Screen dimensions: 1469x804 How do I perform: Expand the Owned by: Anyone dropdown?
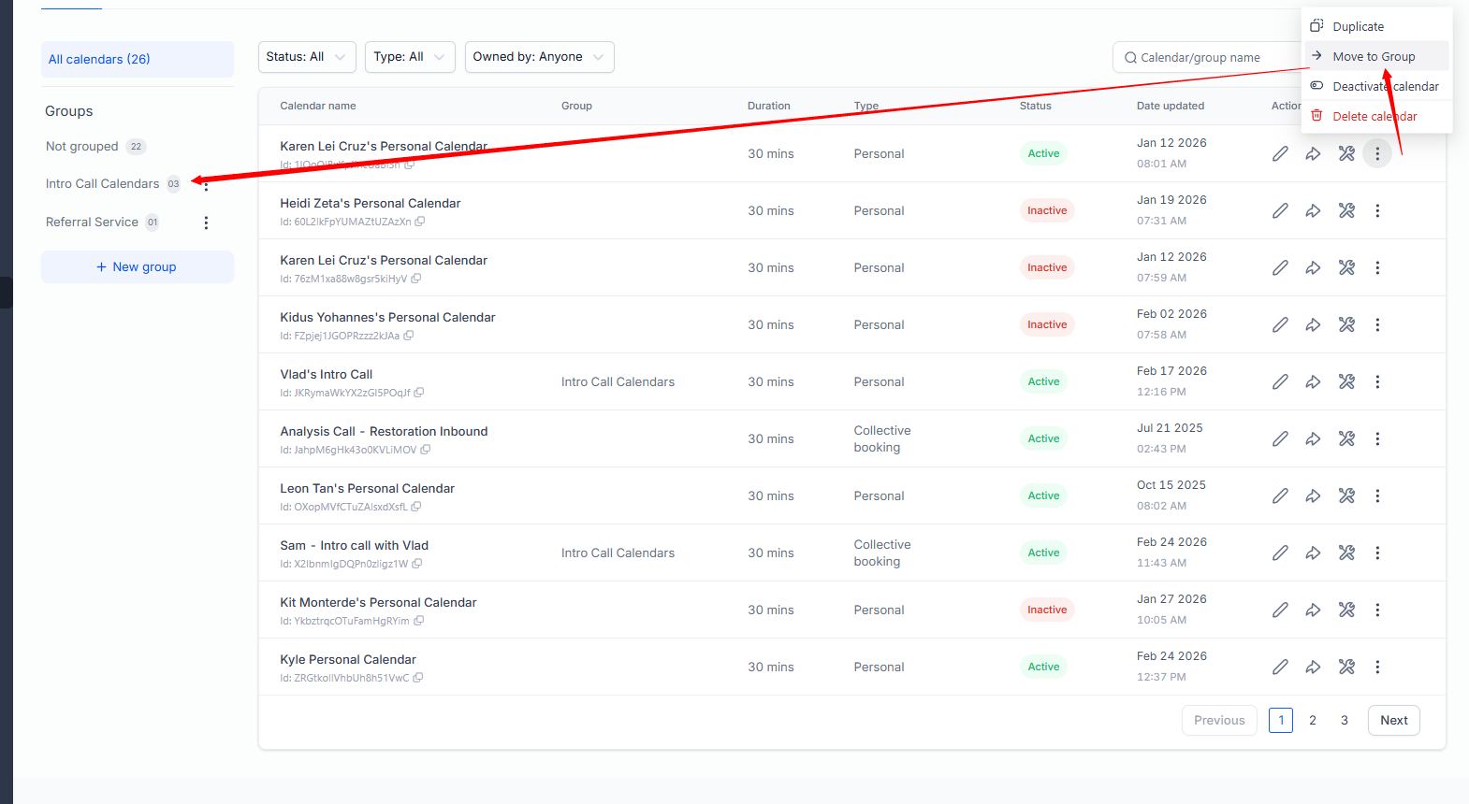coord(539,57)
